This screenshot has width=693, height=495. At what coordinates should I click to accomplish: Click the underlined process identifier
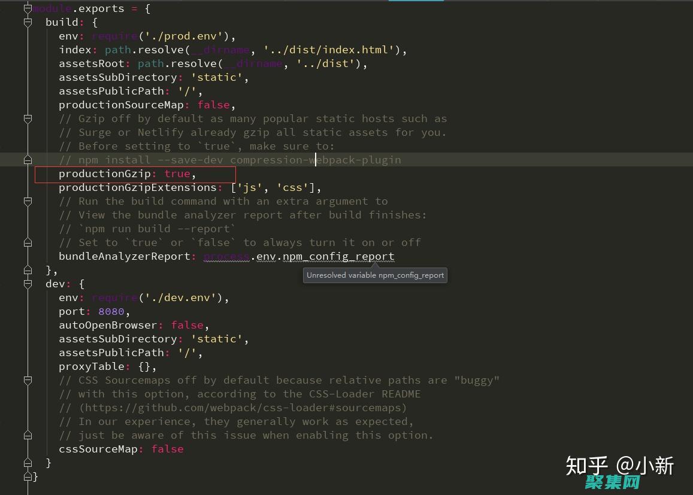[226, 256]
